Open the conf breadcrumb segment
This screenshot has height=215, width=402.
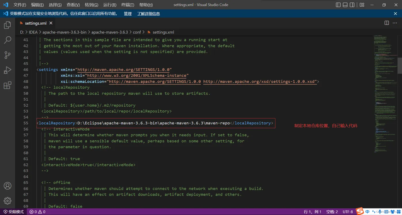click(x=137, y=32)
